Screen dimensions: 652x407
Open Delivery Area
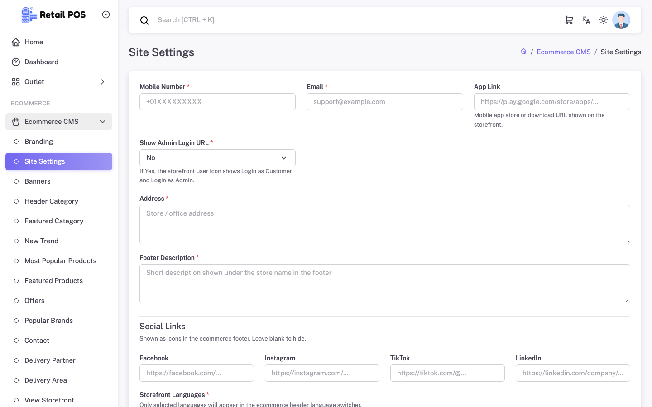pyautogui.click(x=59, y=380)
